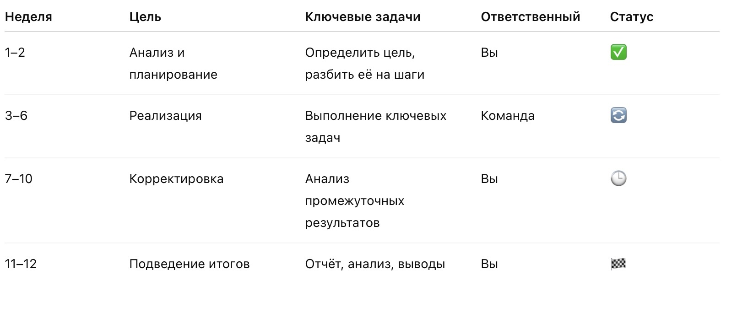Image resolution: width=737 pixels, height=313 pixels.
Task: Click the green checkmark status icon
Action: click(618, 52)
